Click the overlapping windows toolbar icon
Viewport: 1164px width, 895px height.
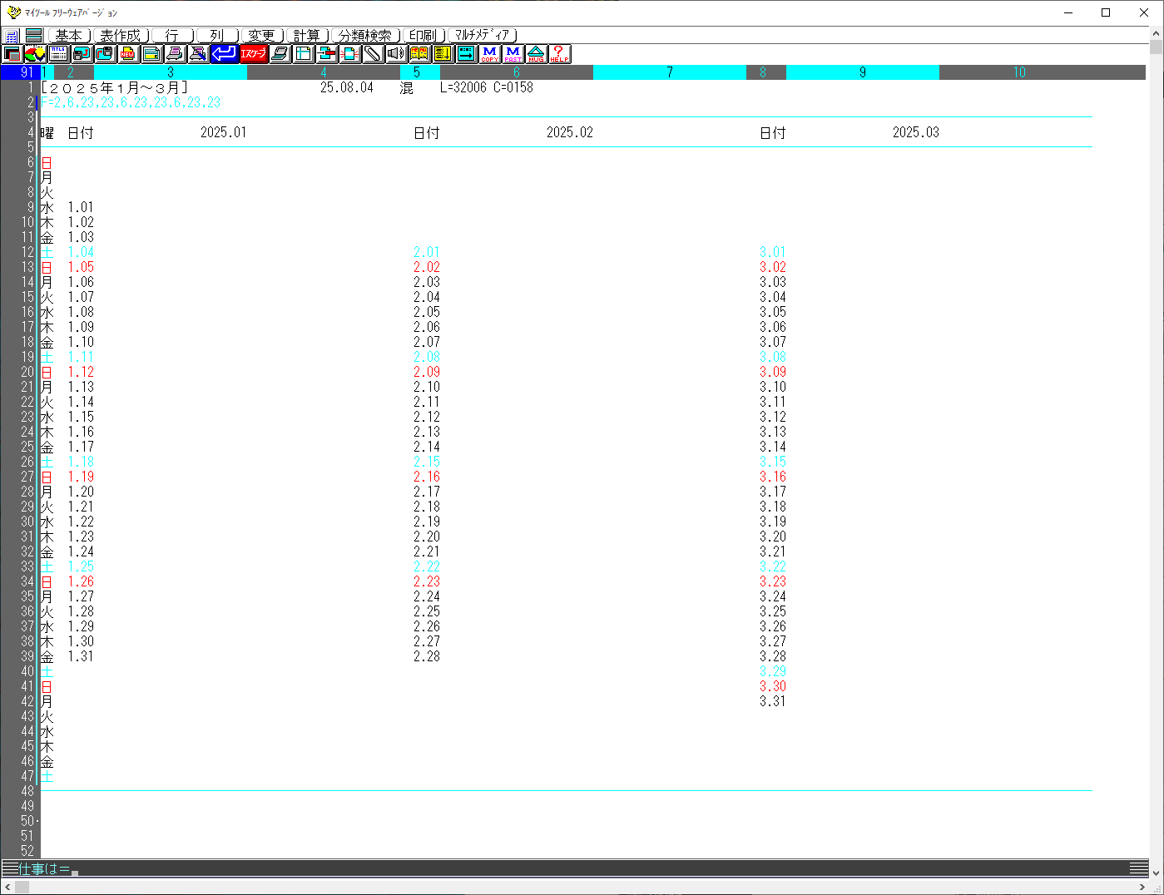tap(12, 54)
